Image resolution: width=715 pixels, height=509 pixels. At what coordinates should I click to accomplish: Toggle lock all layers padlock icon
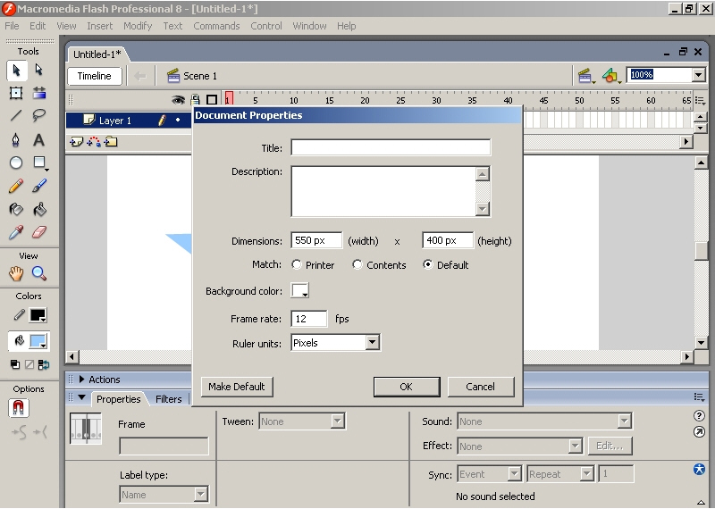(x=195, y=100)
